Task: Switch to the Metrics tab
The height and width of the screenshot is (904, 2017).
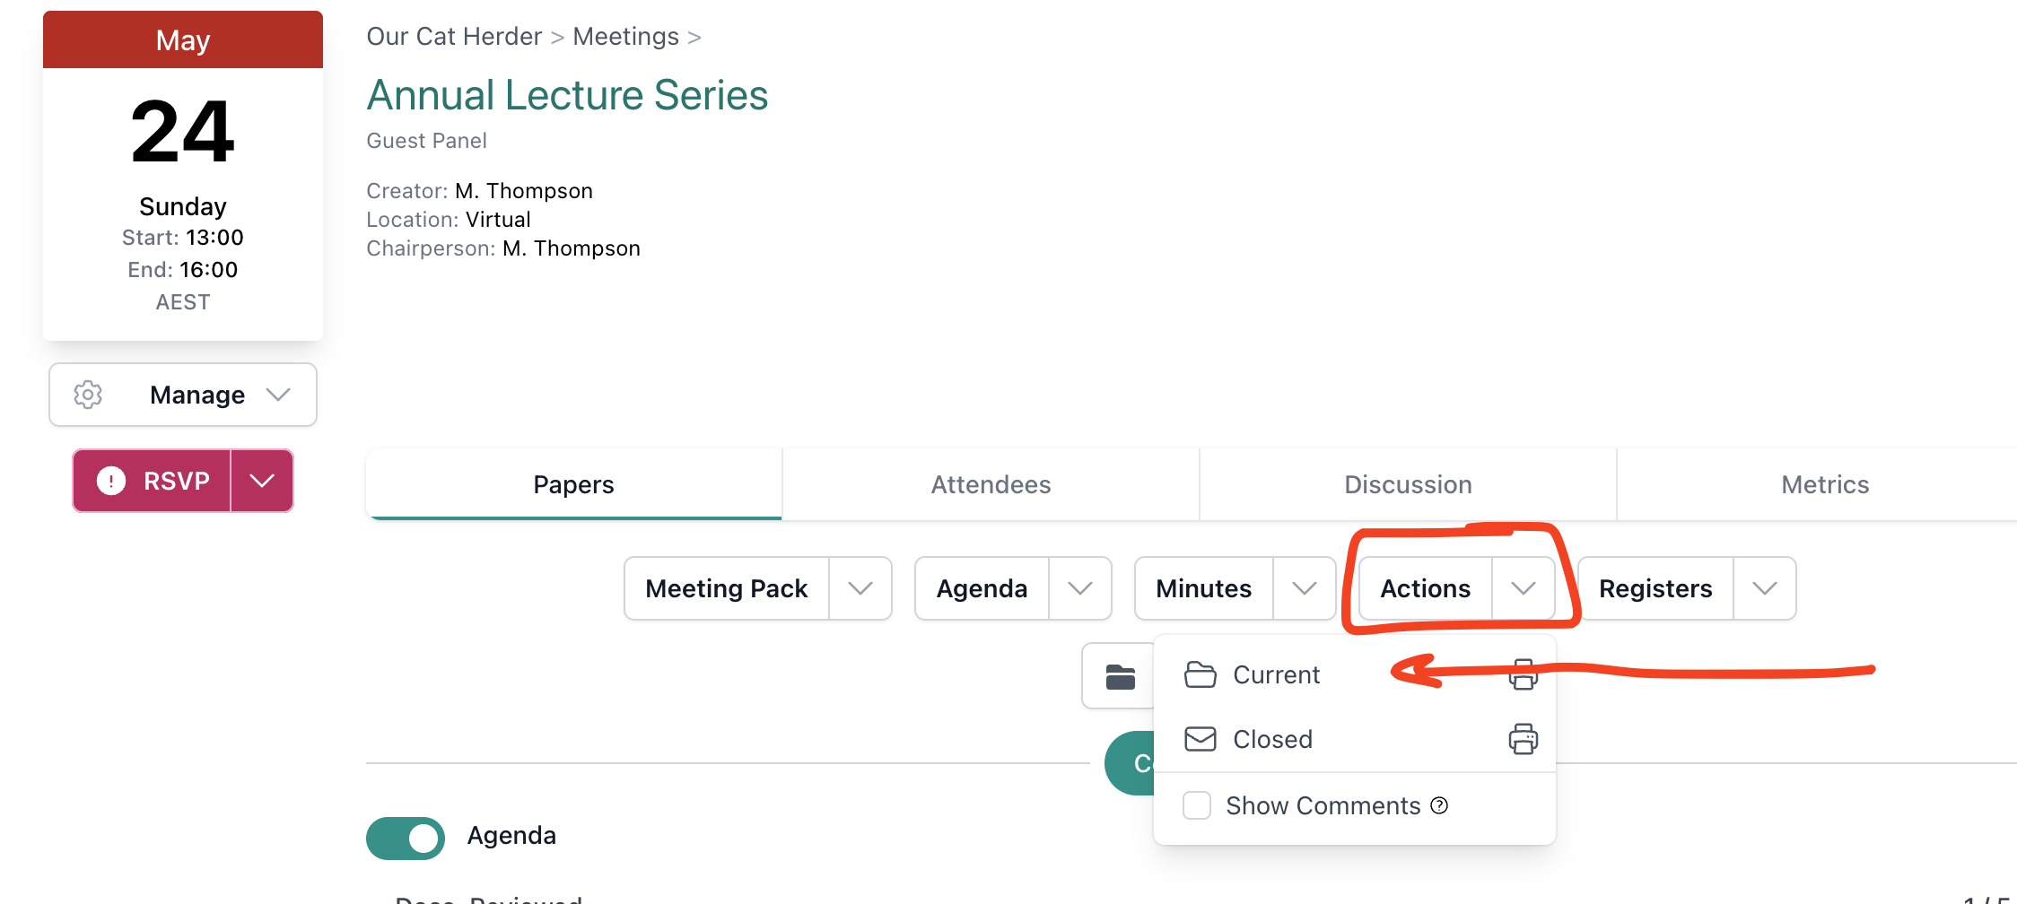Action: 1824,484
